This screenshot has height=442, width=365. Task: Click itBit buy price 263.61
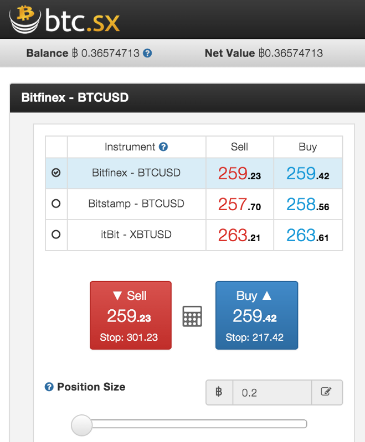point(307,235)
